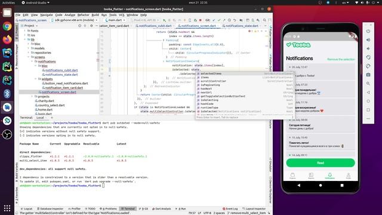Launch Firefox from the dock

click(x=7, y=39)
